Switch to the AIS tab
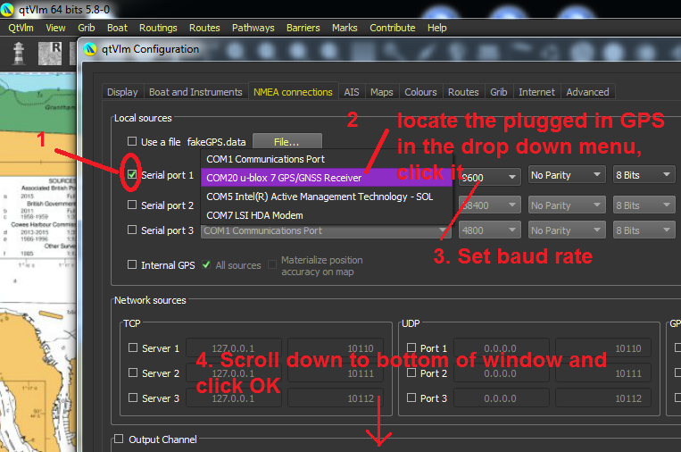Screen dimensions: 681x452 tap(352, 92)
